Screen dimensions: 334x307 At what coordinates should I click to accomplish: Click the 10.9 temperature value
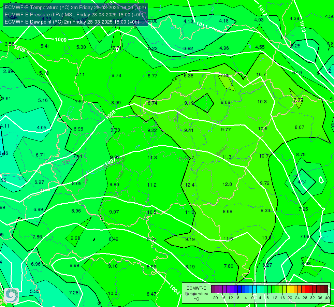click(263, 129)
